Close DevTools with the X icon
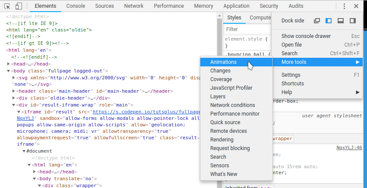Viewport: 367px width, 188px height. pos(356,6)
